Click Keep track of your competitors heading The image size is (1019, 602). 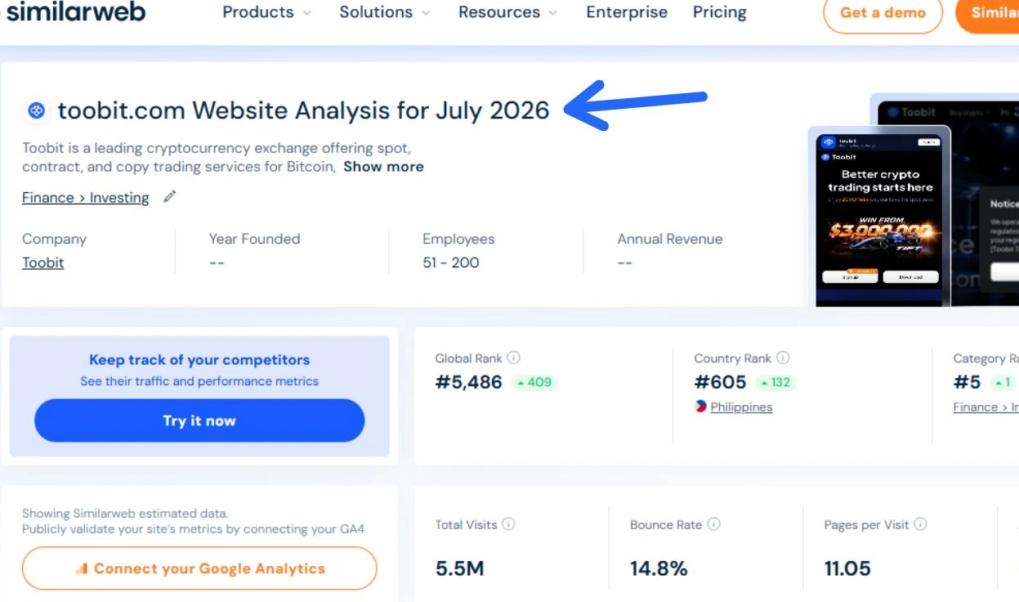pos(199,360)
